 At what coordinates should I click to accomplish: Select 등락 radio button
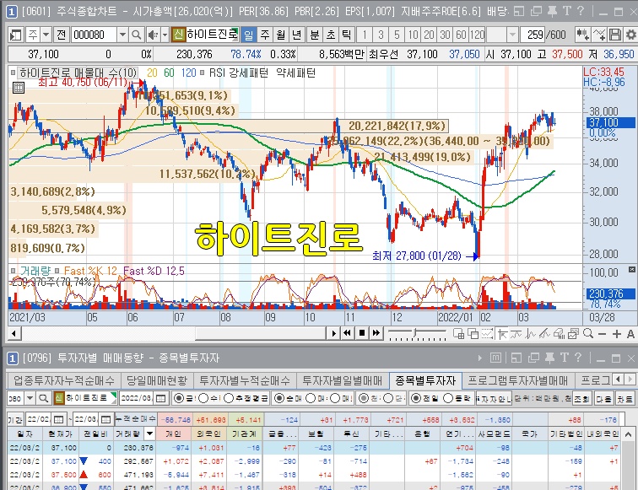click(x=448, y=398)
